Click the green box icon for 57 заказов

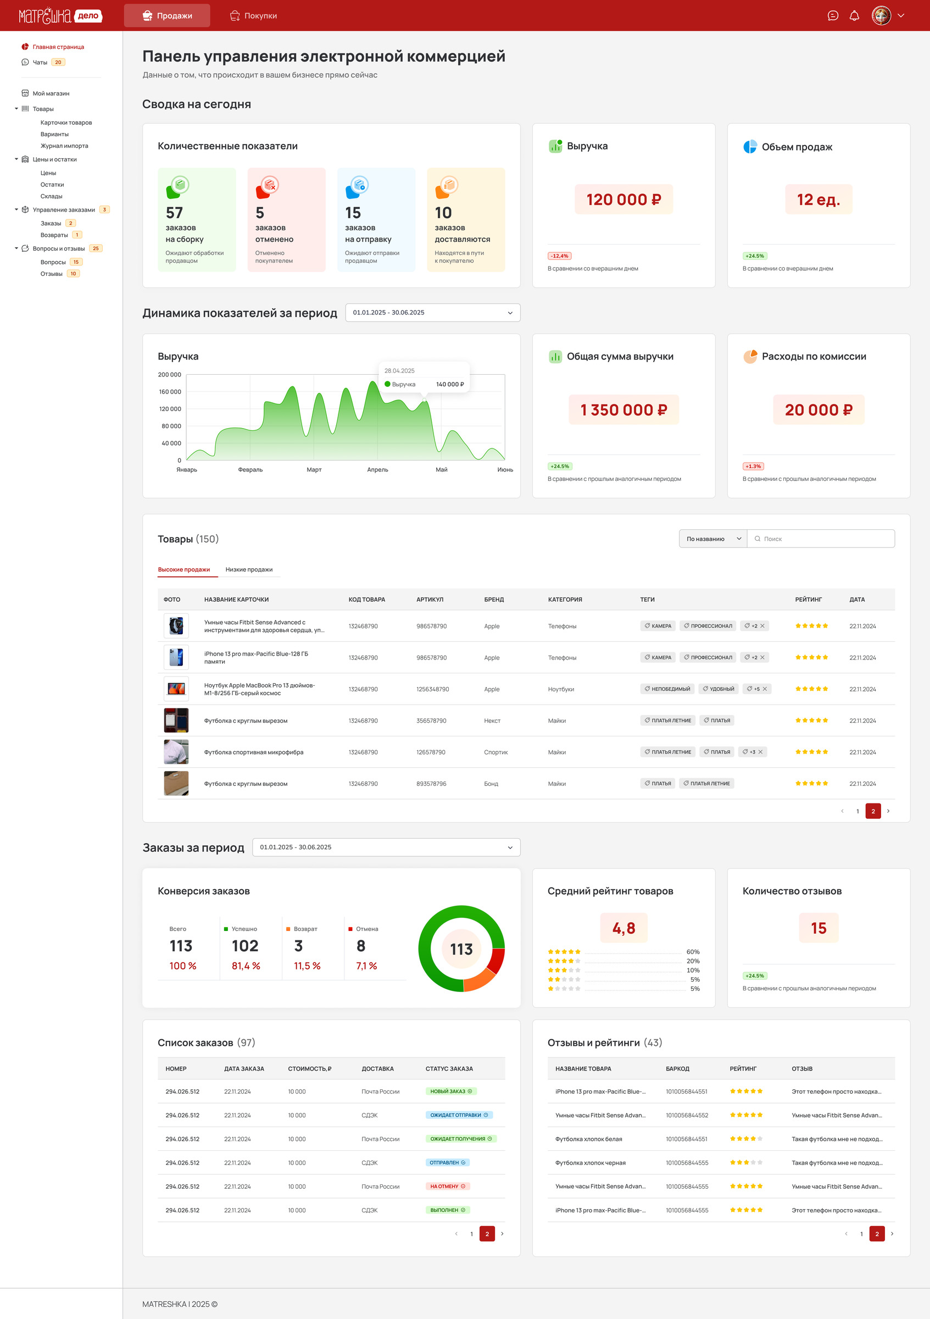point(177,187)
